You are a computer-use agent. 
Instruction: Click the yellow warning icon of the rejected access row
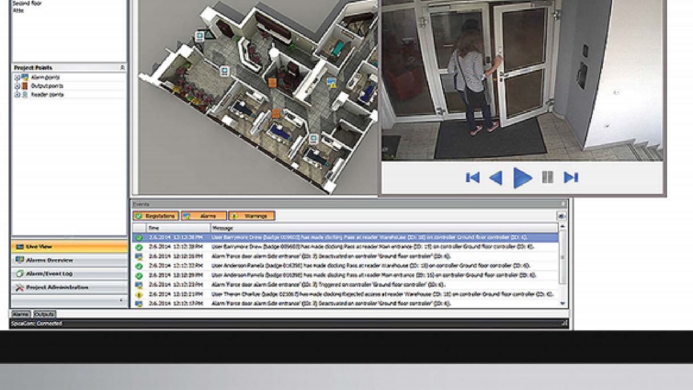139,295
